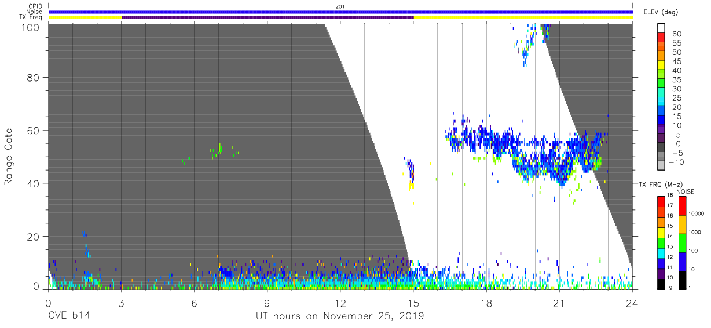Select the 13 tick on the TX FRQ colorbar
The image size is (711, 328).
click(669, 247)
